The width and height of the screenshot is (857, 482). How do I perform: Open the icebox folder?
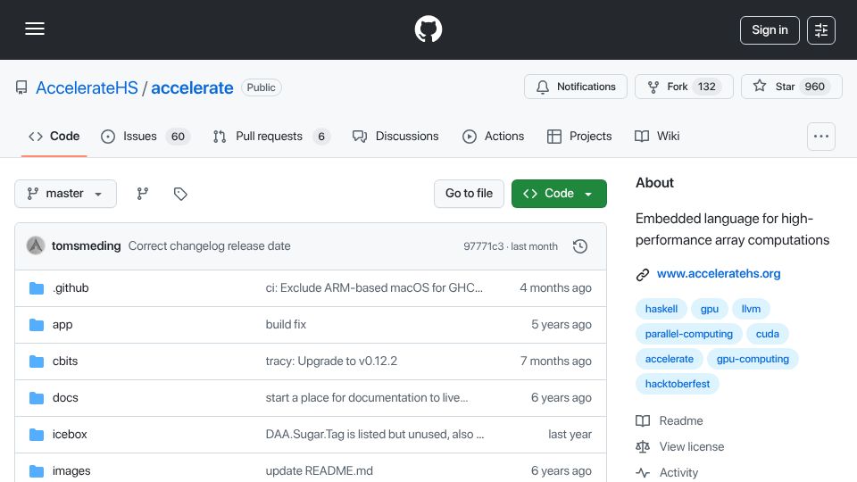coord(70,435)
